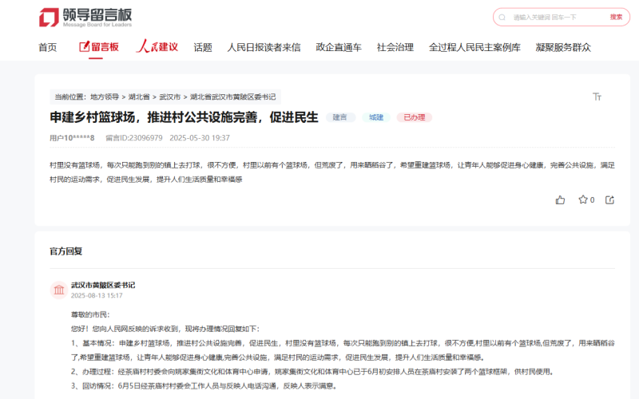Click the reply date 2025-08-13 15:17
Image resolution: width=639 pixels, height=399 pixels.
pyautogui.click(x=97, y=295)
